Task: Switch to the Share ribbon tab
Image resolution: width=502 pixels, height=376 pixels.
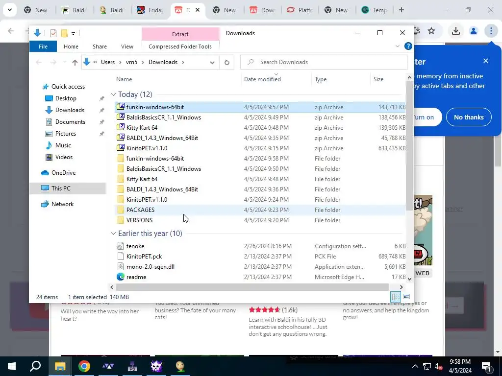Action: tap(100, 47)
